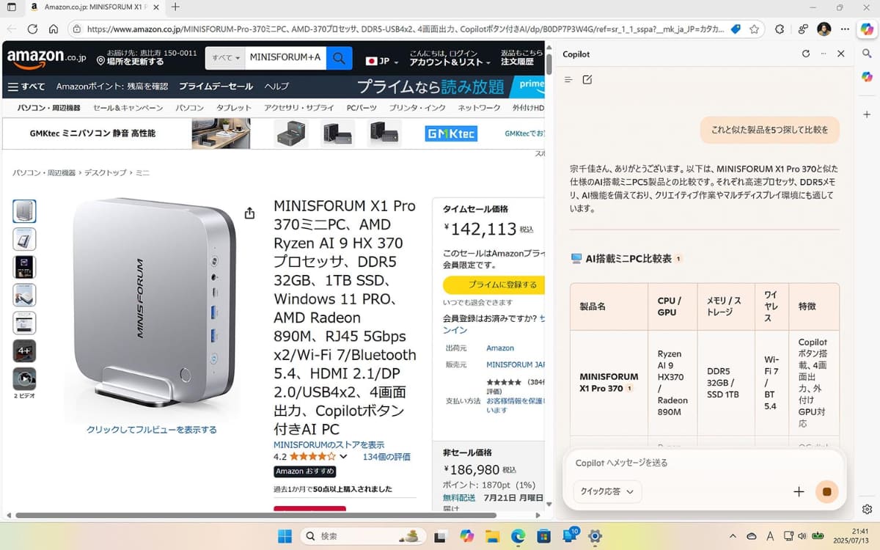
Task: Open sidebar settings gear icon
Action: click(867, 510)
